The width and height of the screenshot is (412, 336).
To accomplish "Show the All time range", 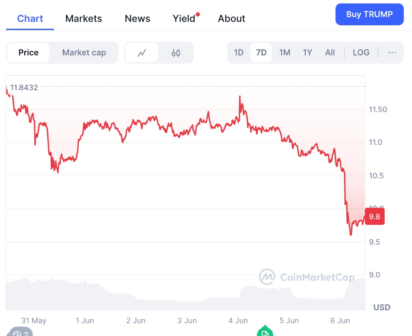I will (330, 53).
